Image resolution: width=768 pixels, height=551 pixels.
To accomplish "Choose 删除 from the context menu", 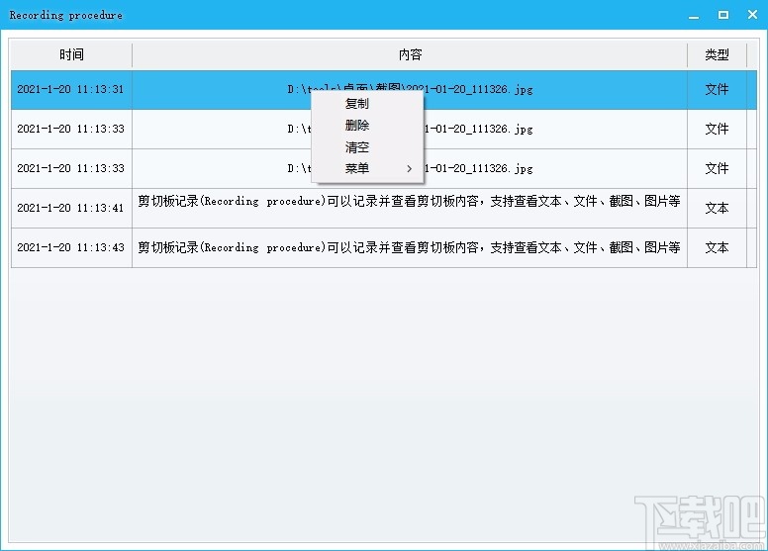I will pos(357,126).
